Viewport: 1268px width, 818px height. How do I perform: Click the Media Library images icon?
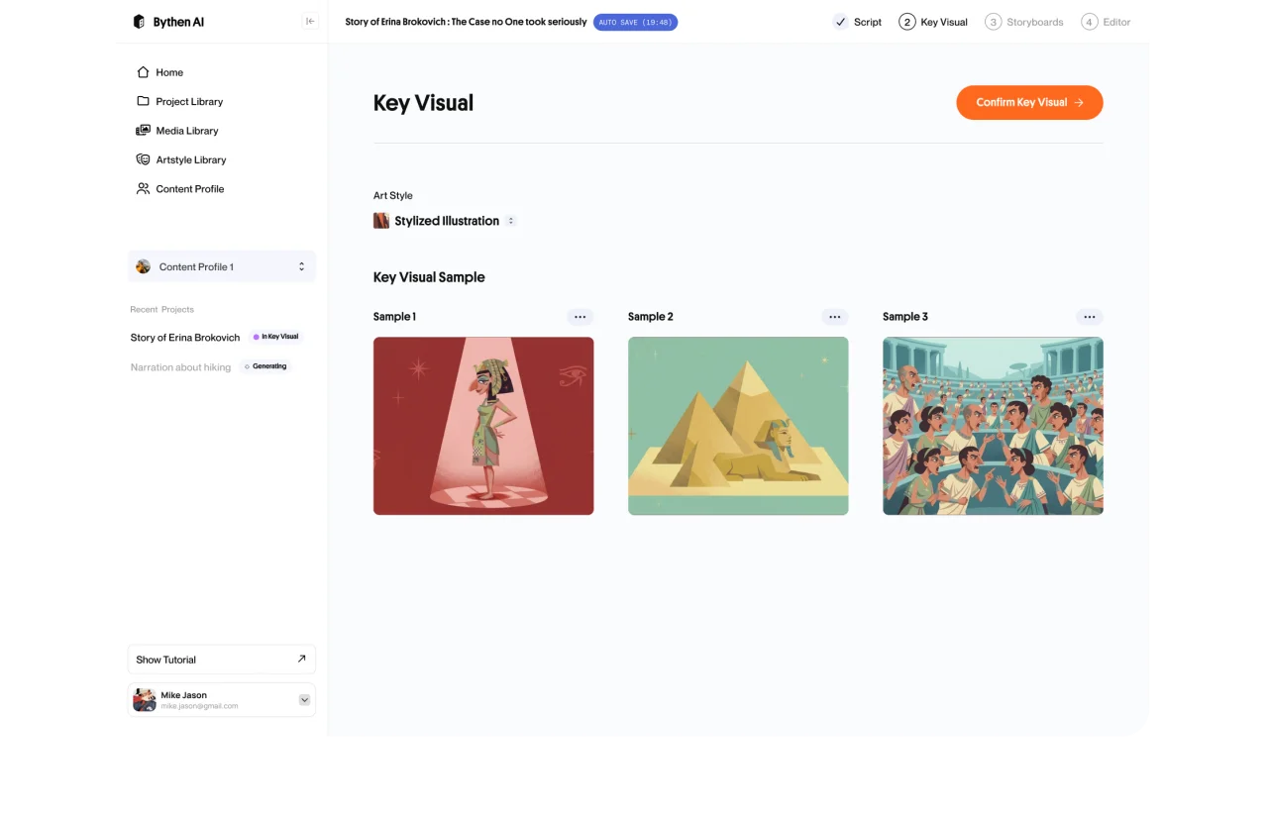[x=143, y=131]
